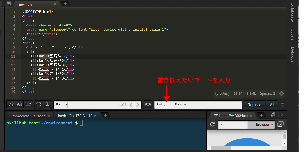Viewport: 304px width, 152px height.
Task: Close the [P] https preview tab
Action: point(251,116)
